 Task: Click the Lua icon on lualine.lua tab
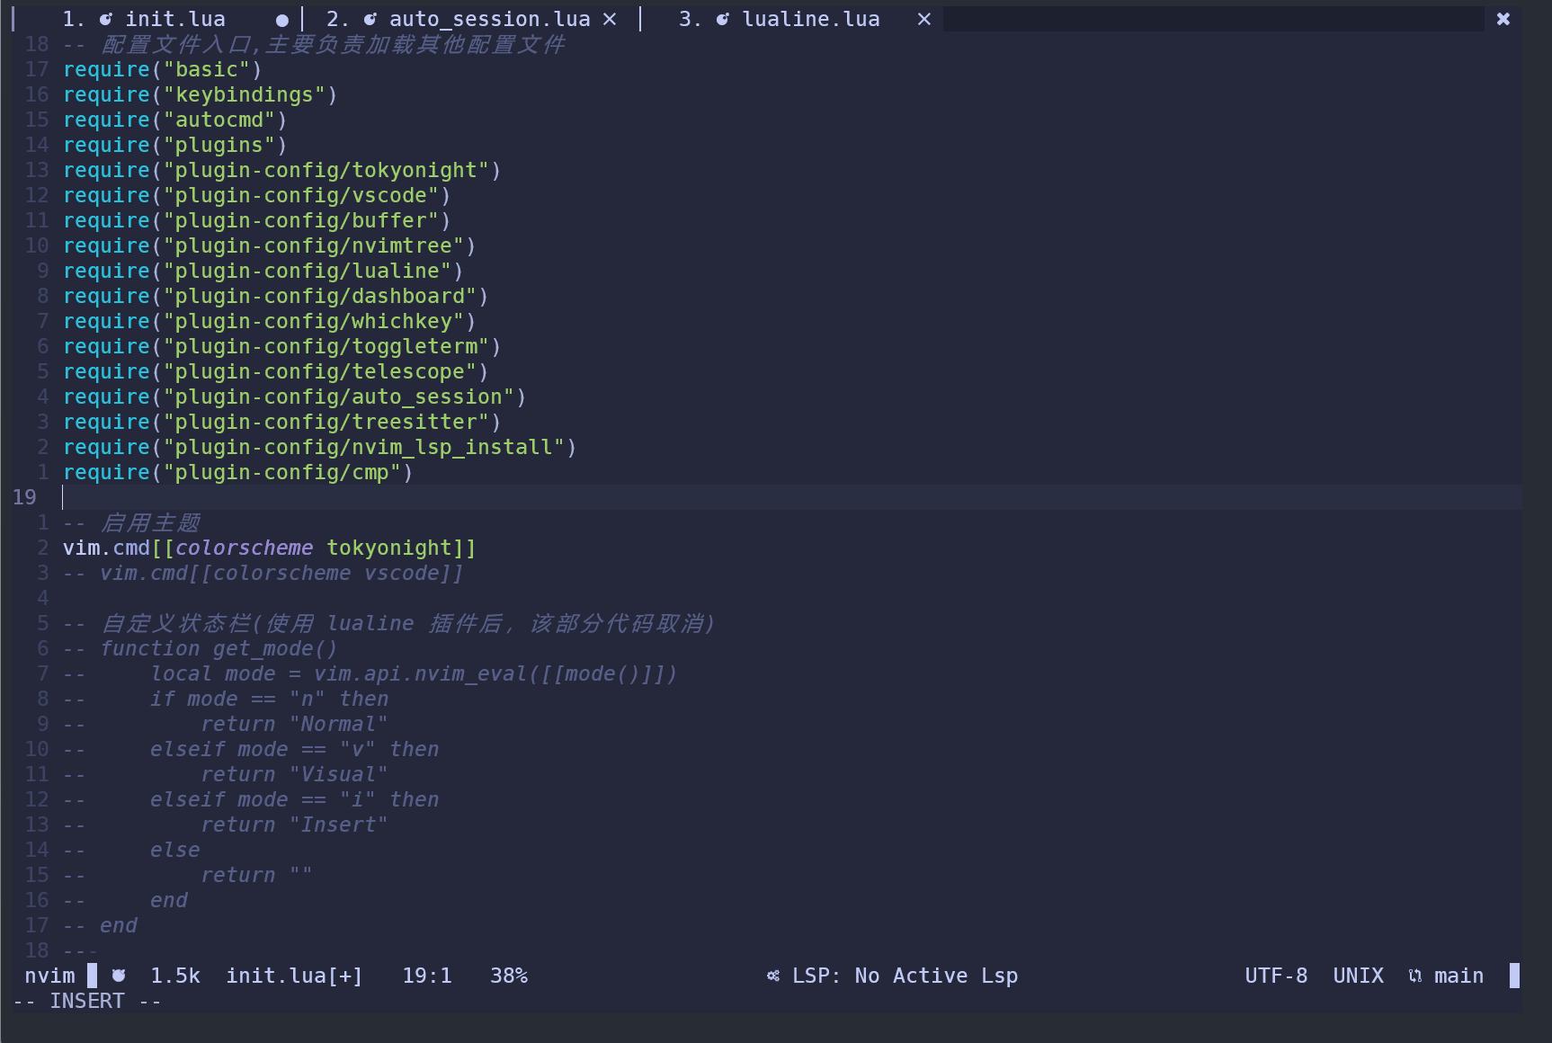click(x=723, y=19)
